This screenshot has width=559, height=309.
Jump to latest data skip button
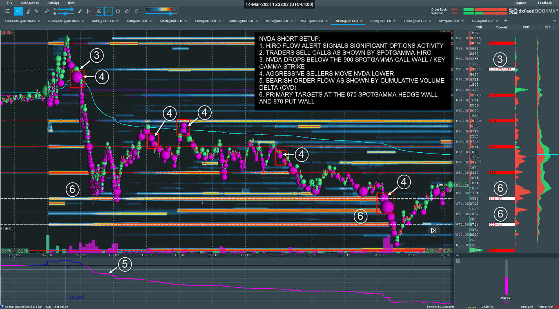point(434,230)
